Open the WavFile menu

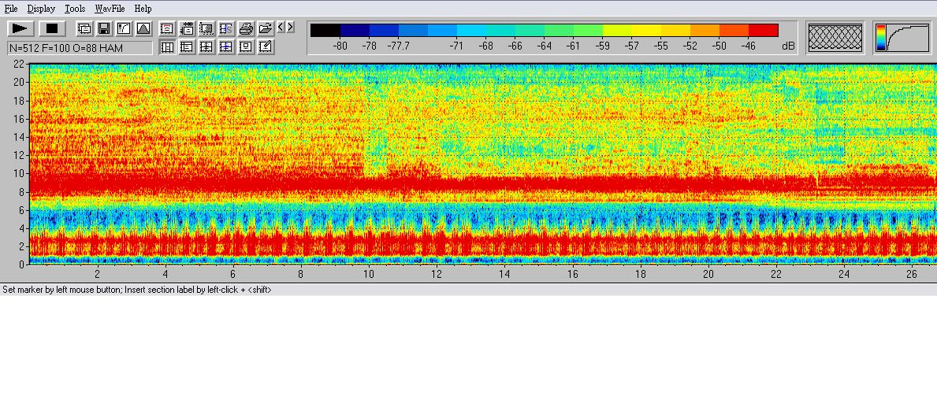[x=110, y=9]
